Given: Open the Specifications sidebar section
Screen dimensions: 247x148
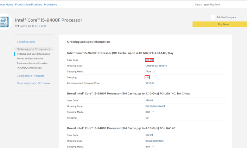Looking at the screenshot, I should pyautogui.click(x=26, y=42).
